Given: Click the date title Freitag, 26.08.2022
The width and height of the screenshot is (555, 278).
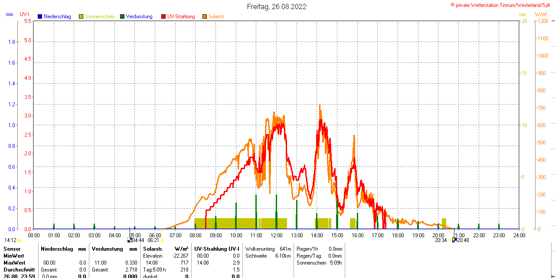Looking at the screenshot, I should [277, 7].
